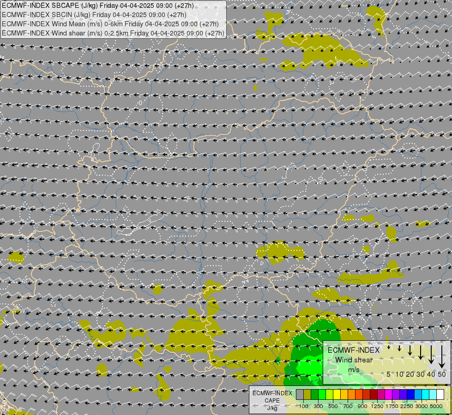The image size is (452, 415).
Task: Select the dark green CAPE legend swatch
Action: tap(315, 395)
